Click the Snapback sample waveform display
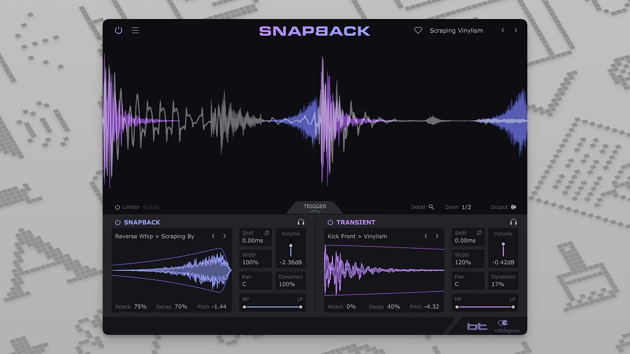This screenshot has height=354, width=630. pyautogui.click(x=172, y=270)
